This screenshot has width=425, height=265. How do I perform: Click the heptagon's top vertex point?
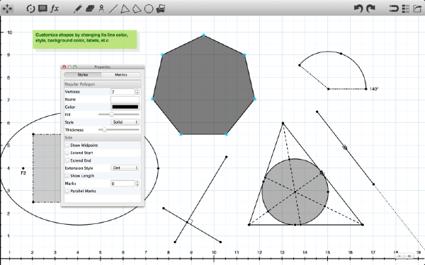[203, 35]
